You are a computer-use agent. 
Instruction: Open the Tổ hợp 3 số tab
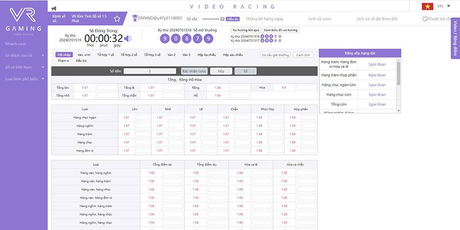click(152, 55)
